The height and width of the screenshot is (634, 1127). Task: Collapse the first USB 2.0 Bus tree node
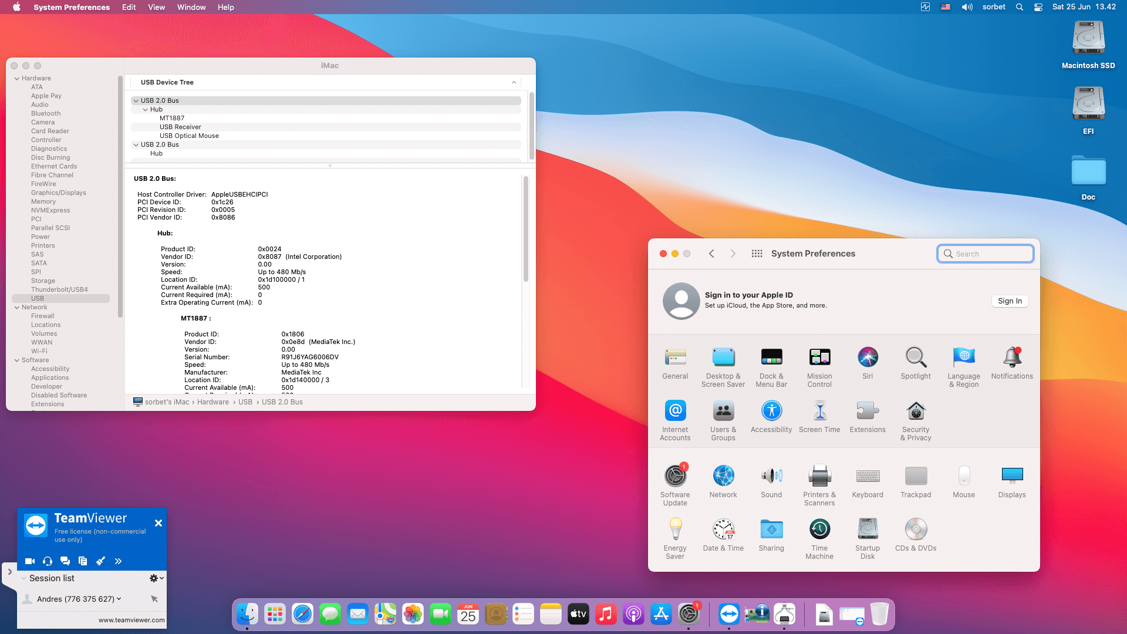pyautogui.click(x=136, y=101)
